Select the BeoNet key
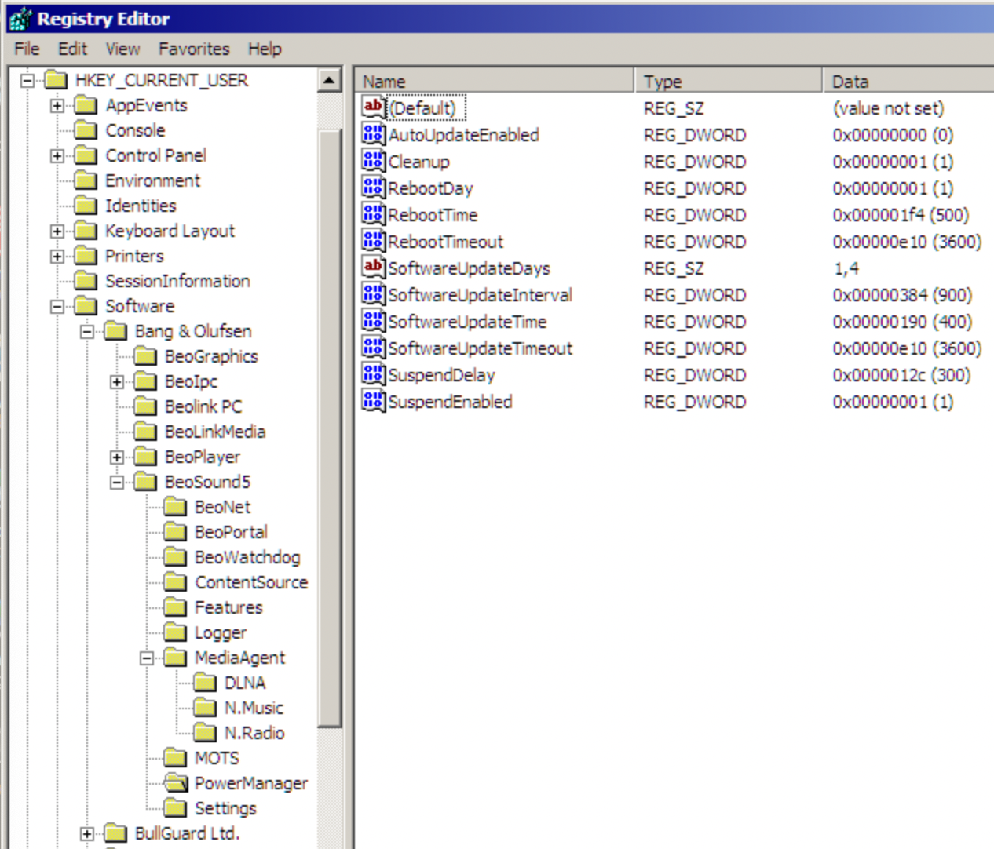Viewport: 994px width, 849px height. coord(222,507)
